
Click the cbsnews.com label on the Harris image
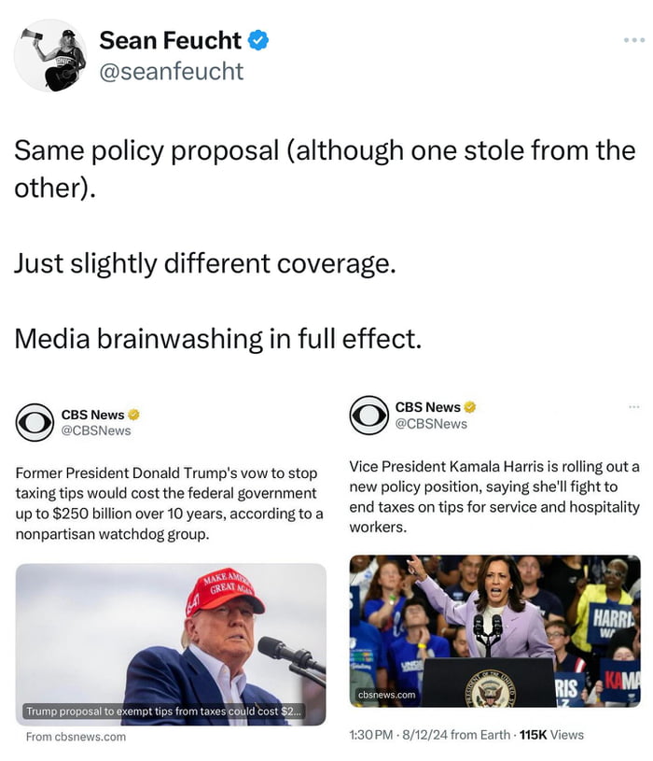[x=387, y=695]
